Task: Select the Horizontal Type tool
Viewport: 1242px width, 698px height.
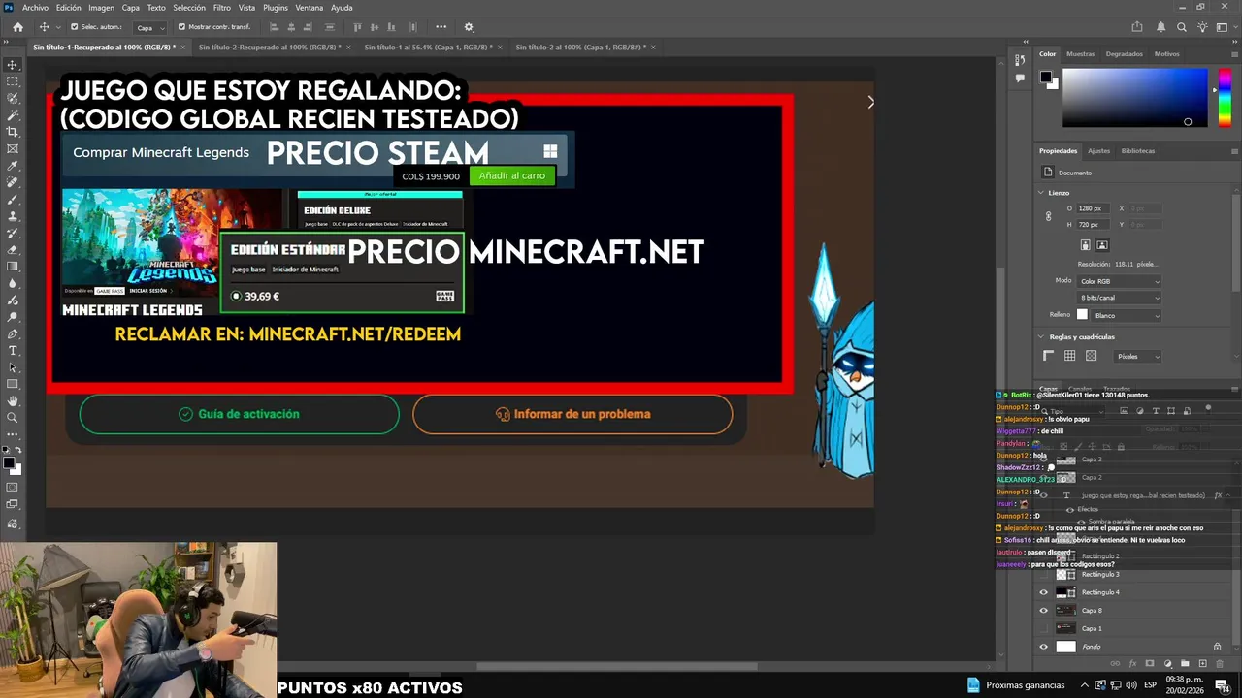Action: tap(13, 350)
